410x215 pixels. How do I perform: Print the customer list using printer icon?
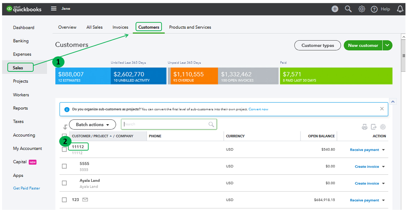click(x=364, y=127)
